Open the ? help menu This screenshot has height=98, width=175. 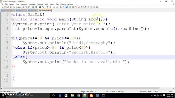pyautogui.click(x=75, y=4)
